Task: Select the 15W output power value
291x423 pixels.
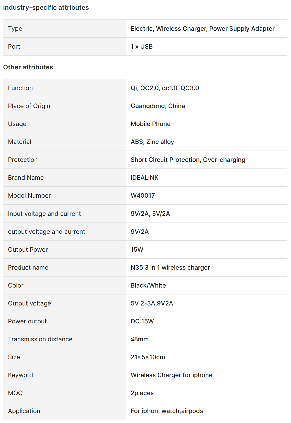Action: 137,250
